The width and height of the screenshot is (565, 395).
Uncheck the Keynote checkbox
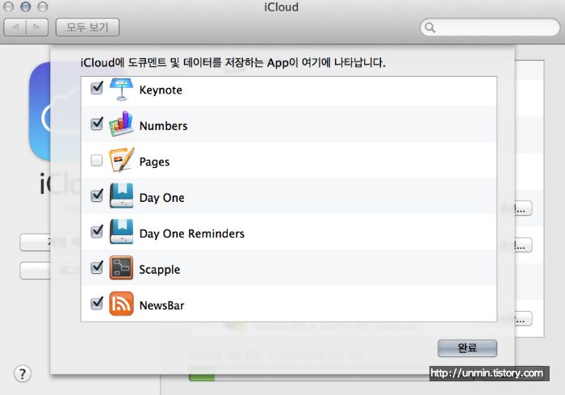97,88
